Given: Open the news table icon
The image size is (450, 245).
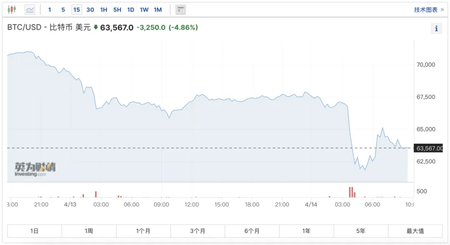Looking at the screenshot, I should (x=180, y=10).
